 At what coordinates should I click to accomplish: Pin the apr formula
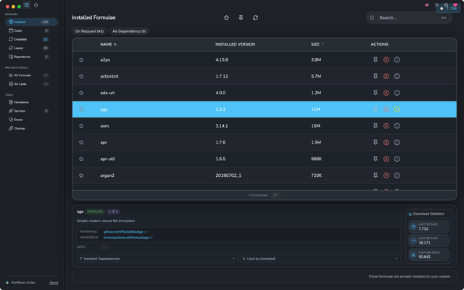[376, 143]
